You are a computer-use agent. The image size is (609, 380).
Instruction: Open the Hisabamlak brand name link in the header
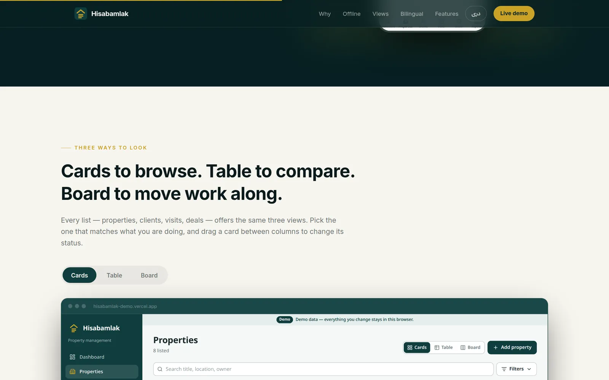[x=110, y=14]
